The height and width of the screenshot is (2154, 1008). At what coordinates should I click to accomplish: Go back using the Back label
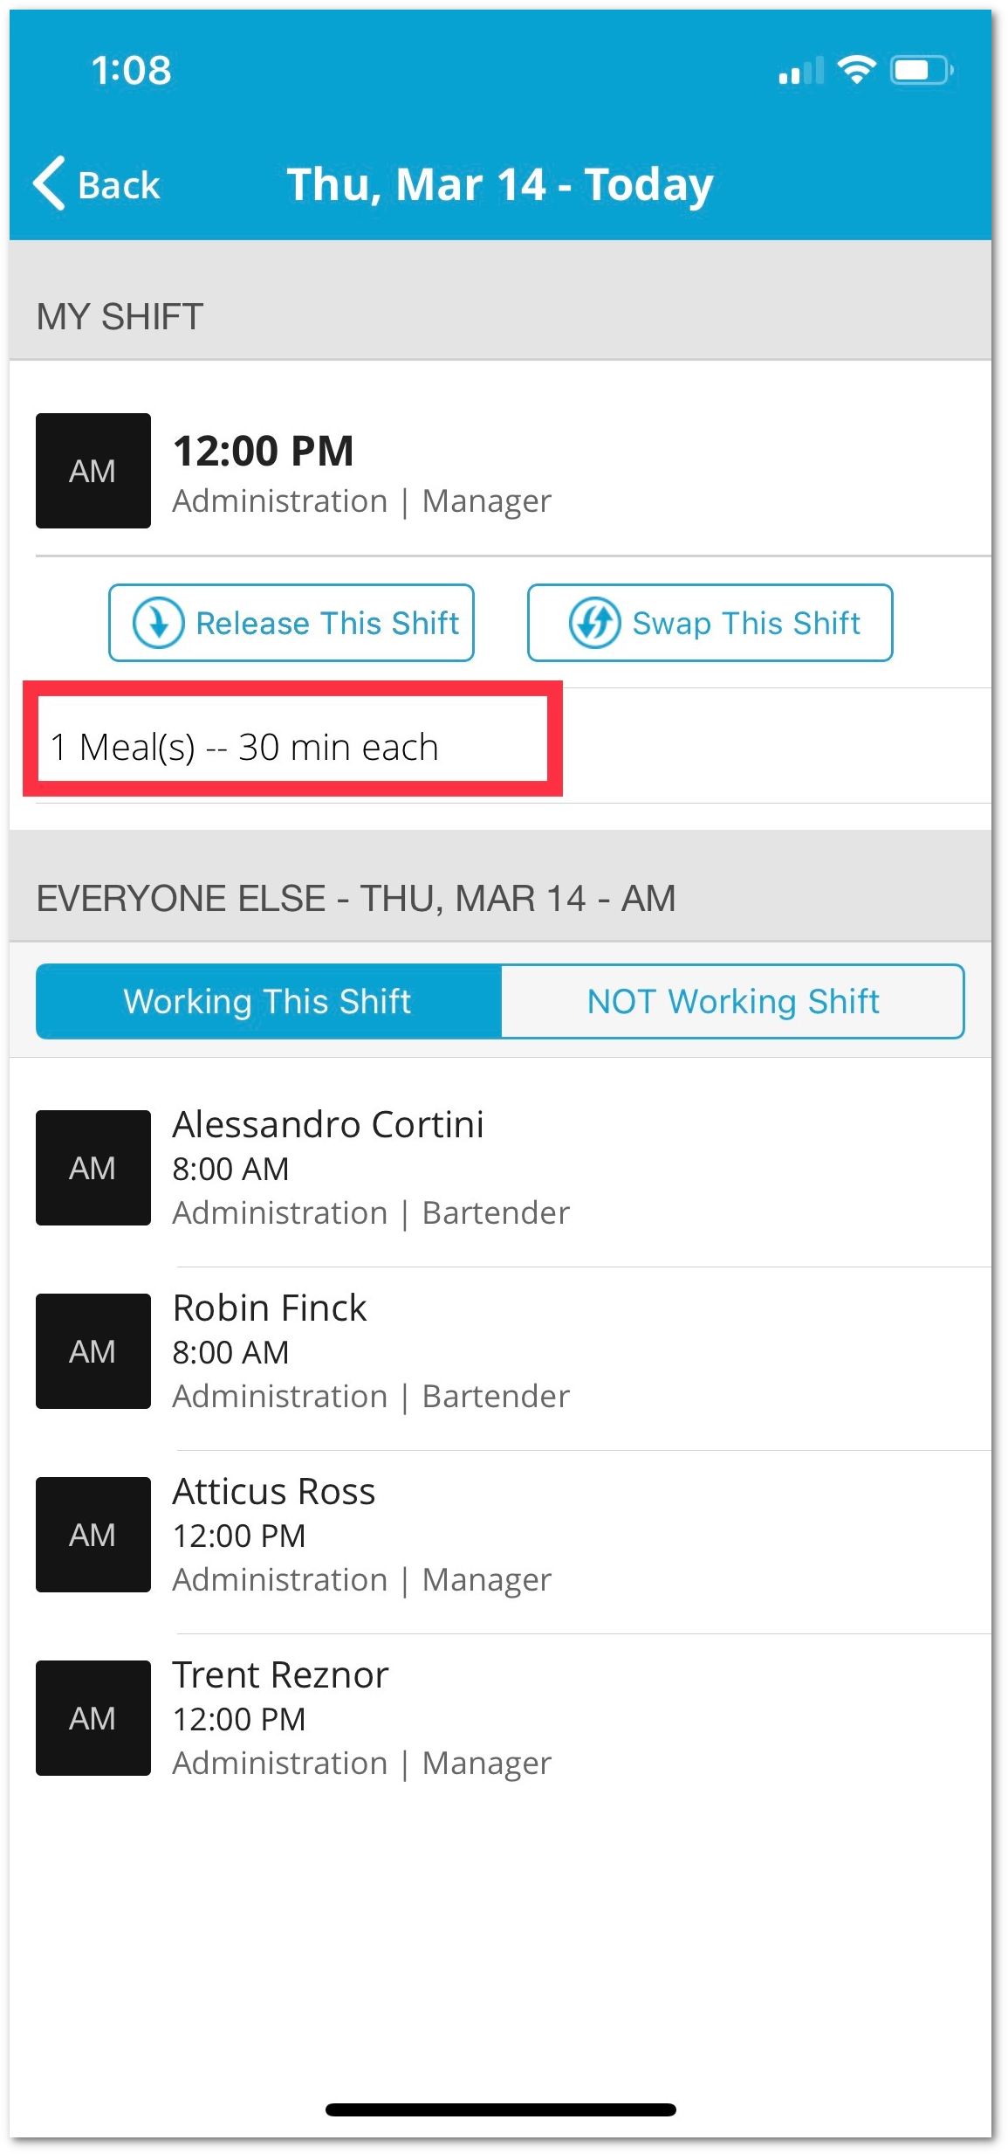coord(119,185)
